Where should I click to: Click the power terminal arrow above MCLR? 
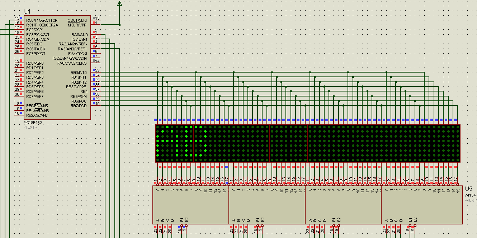pyautogui.click(x=119, y=4)
